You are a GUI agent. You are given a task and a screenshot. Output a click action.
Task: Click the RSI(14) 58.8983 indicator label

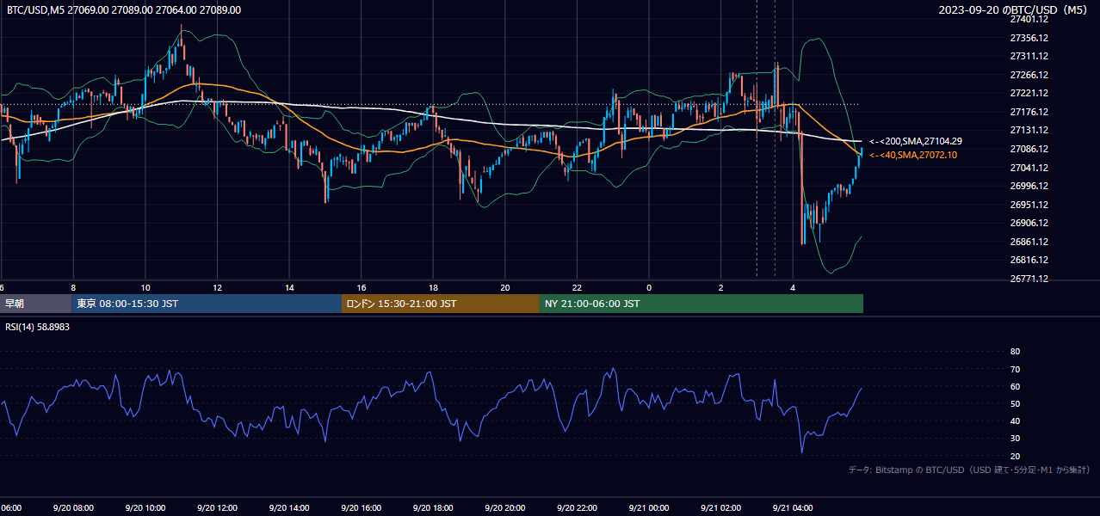coord(38,328)
